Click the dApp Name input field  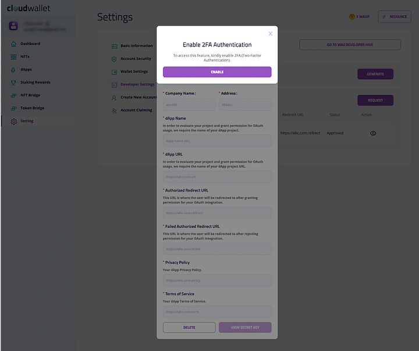(217, 141)
